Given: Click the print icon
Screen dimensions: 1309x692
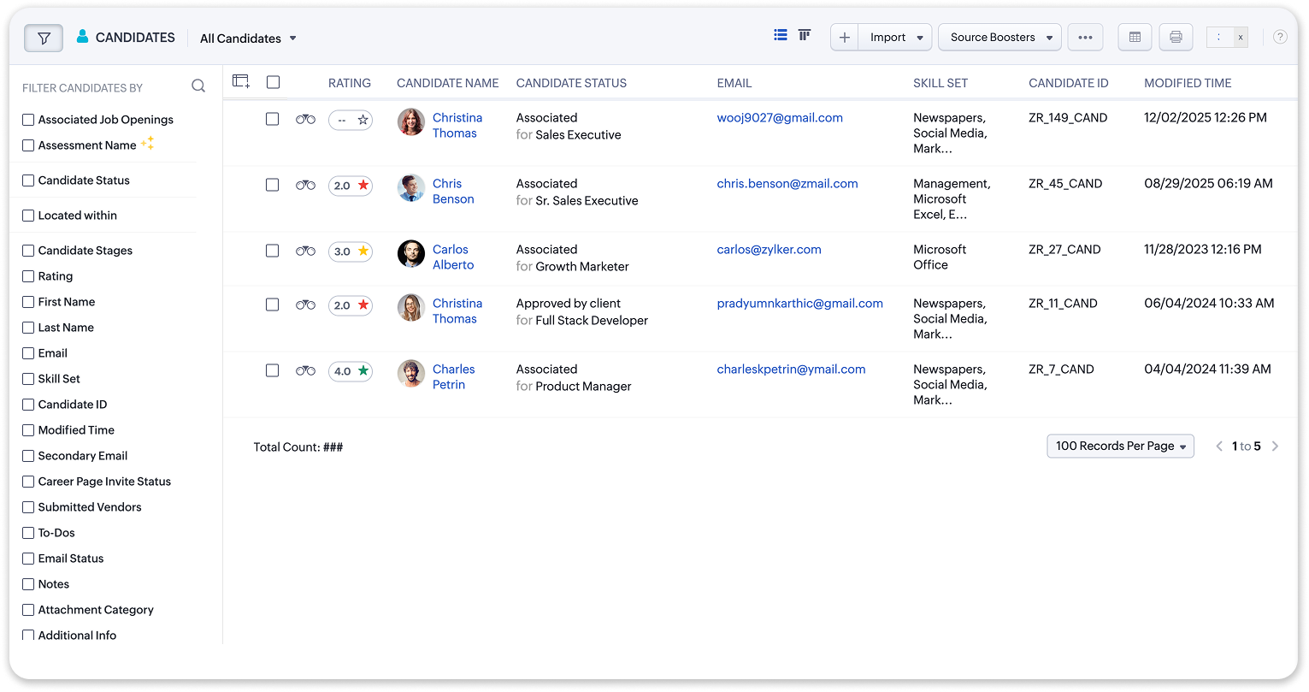Looking at the screenshot, I should click(1176, 38).
